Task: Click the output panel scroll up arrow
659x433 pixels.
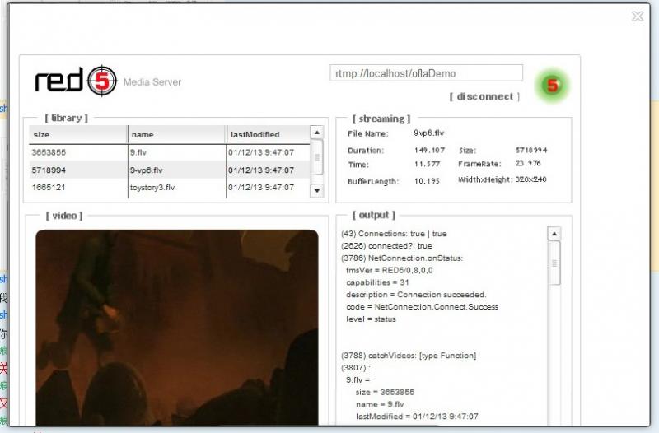Action: coord(554,234)
